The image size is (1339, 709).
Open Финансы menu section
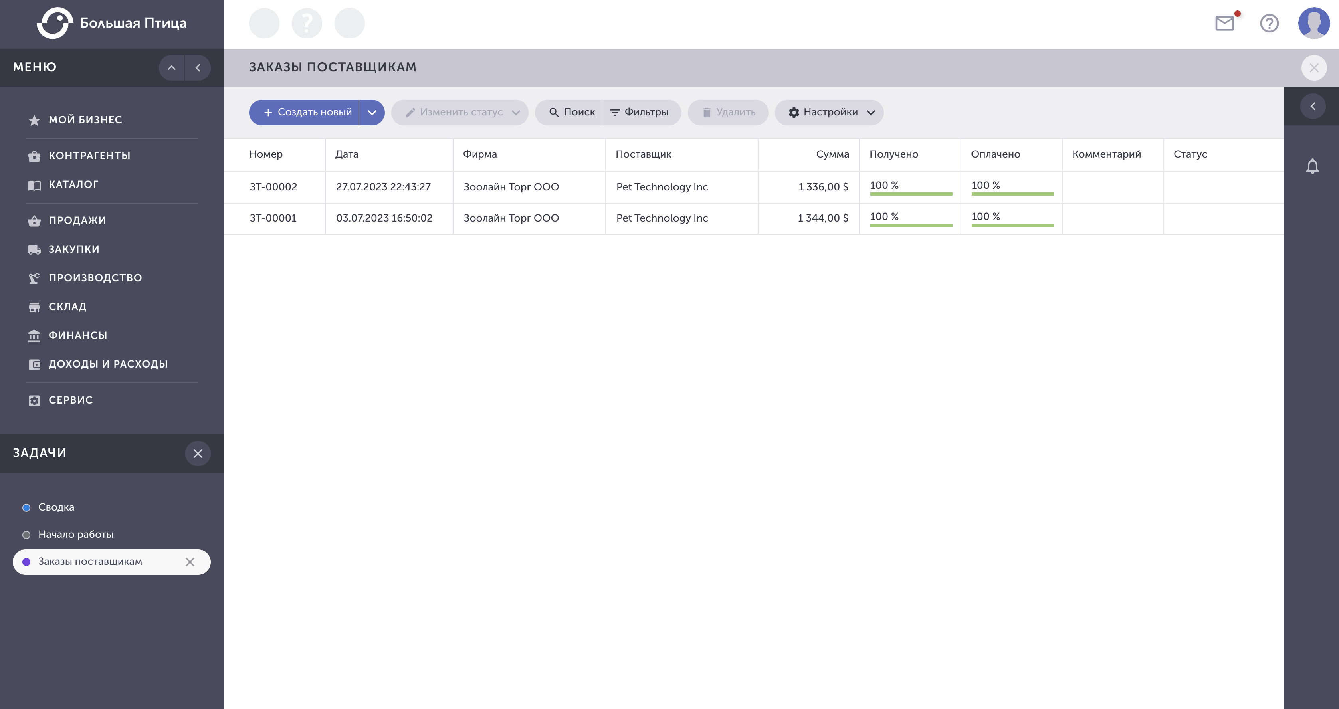(78, 336)
